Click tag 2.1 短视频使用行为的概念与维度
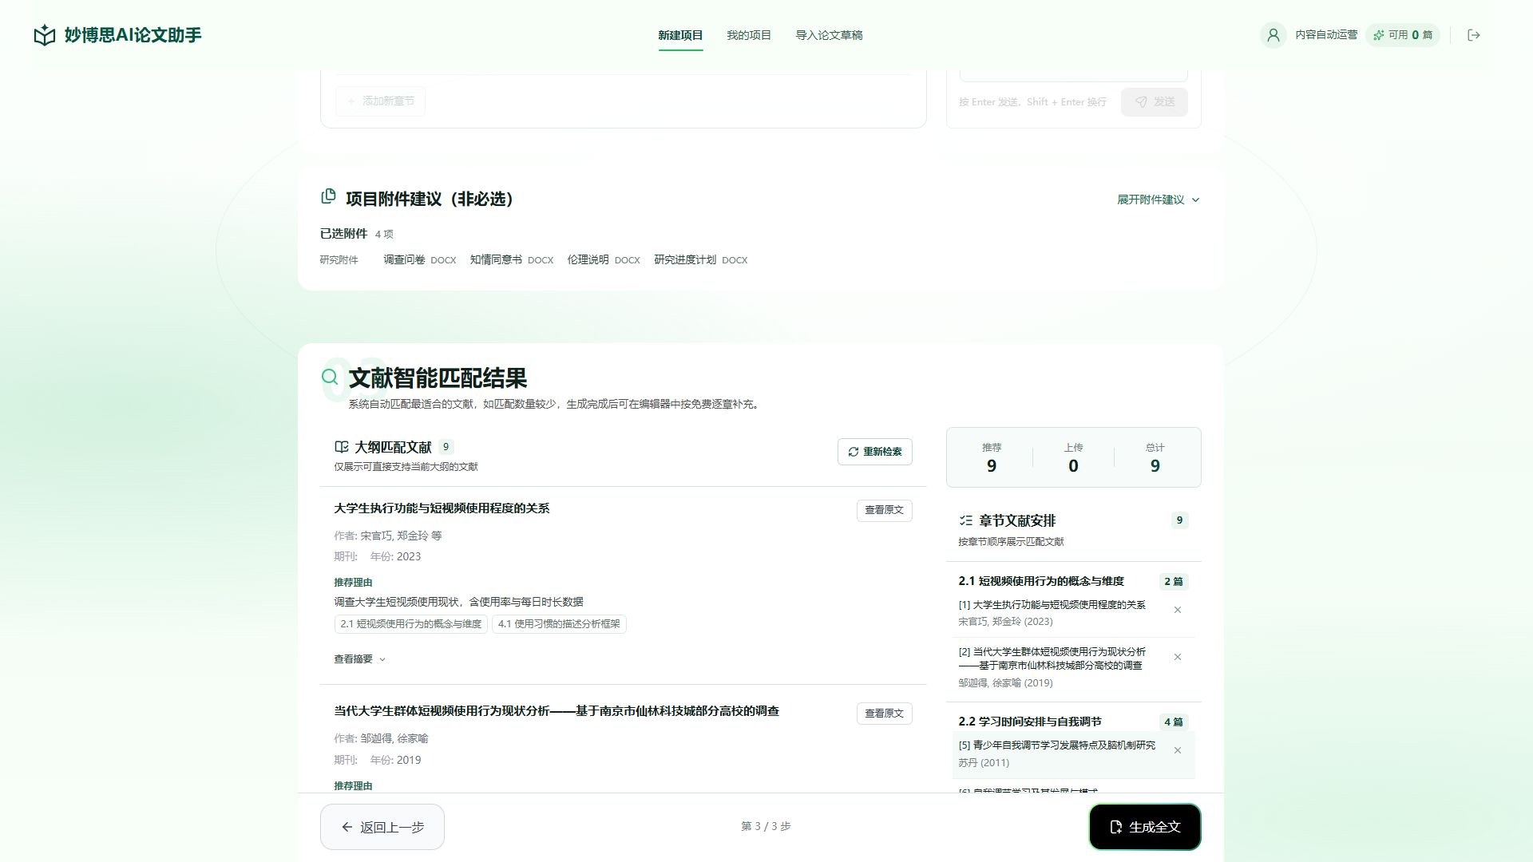Screen dimensions: 1533x862 (411, 624)
